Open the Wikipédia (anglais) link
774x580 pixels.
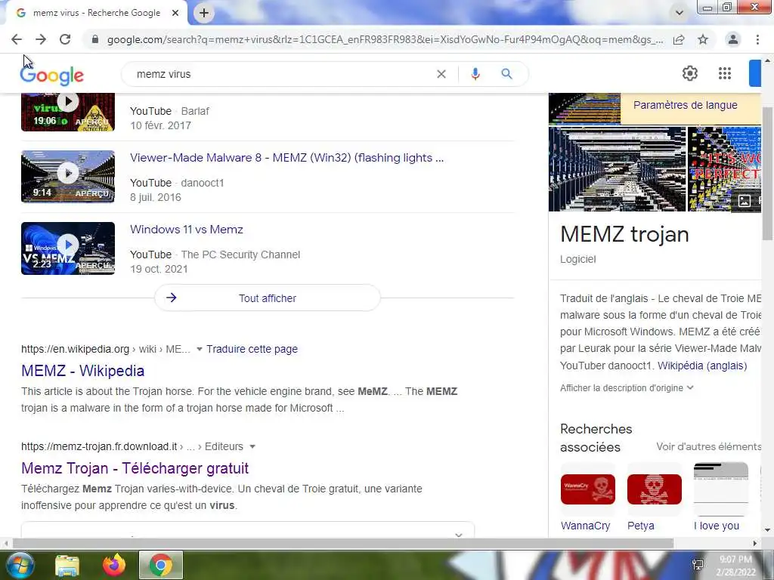pos(702,366)
